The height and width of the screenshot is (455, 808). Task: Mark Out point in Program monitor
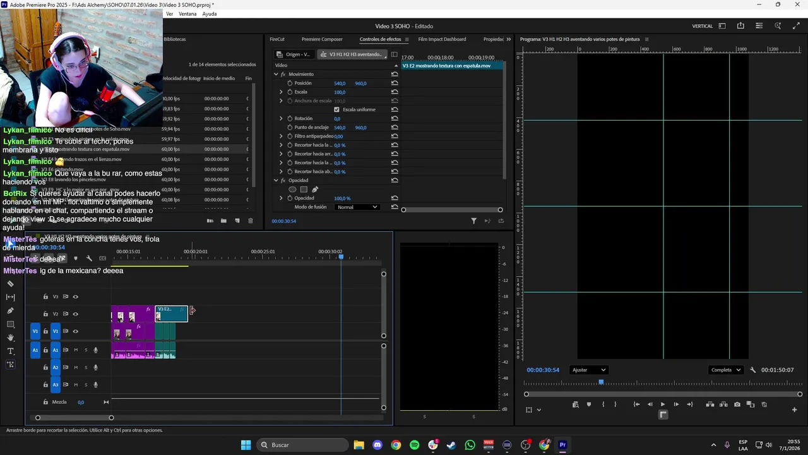point(615,404)
